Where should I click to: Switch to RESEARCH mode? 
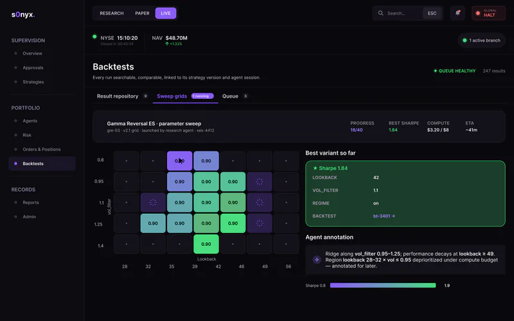(112, 13)
